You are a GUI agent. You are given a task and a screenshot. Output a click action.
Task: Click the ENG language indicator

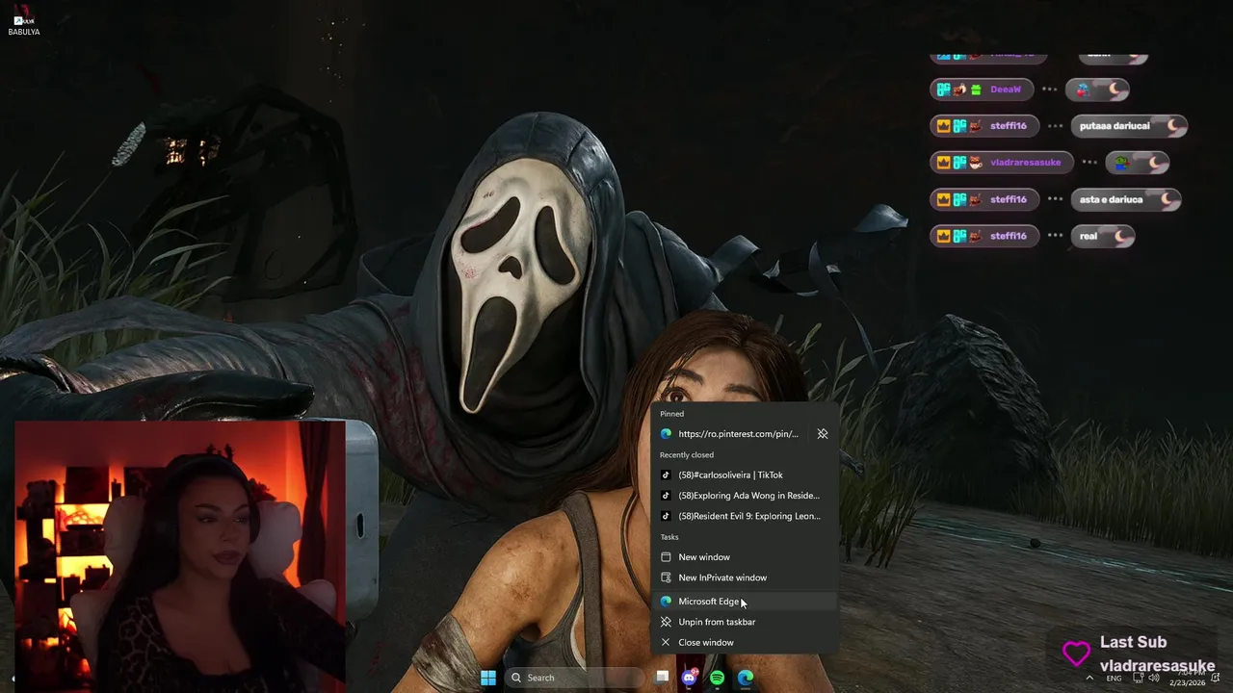click(x=1114, y=679)
